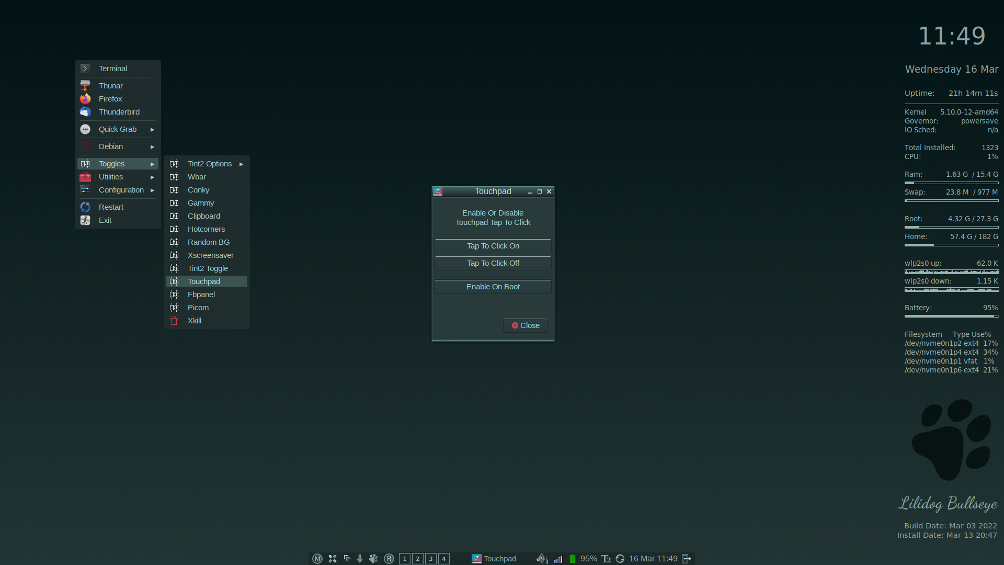Click the R icon in taskbar
1004x565 pixels.
coord(389,559)
